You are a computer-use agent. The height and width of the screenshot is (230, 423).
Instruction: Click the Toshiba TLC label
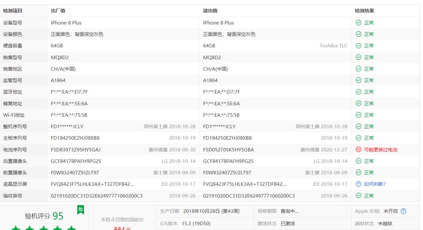pyautogui.click(x=333, y=46)
